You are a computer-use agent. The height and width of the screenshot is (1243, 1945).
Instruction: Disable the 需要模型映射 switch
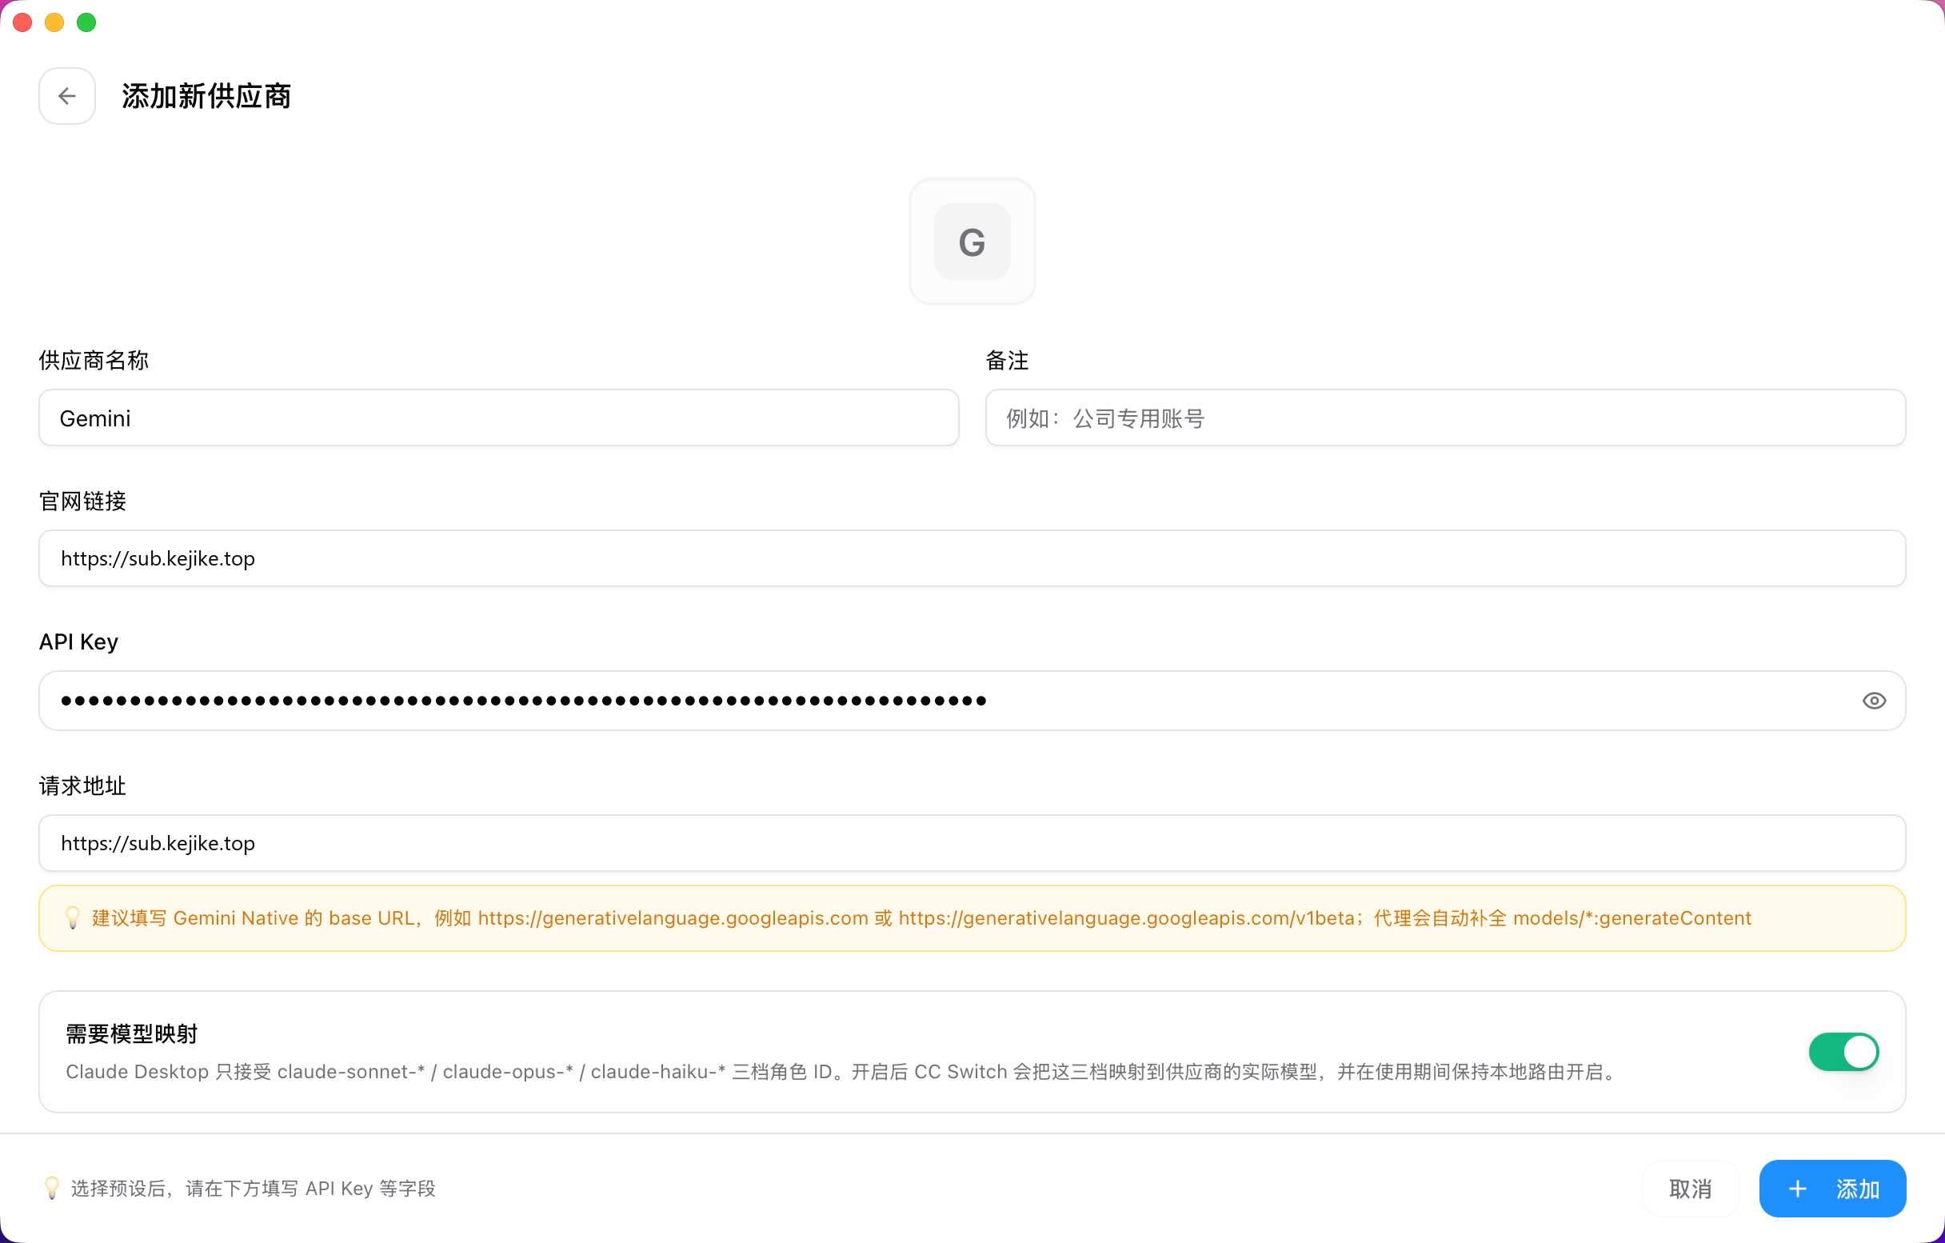click(1843, 1052)
